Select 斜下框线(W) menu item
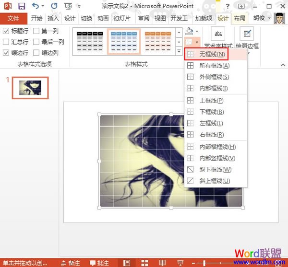Screen dimensions: 288x267 tap(216, 169)
